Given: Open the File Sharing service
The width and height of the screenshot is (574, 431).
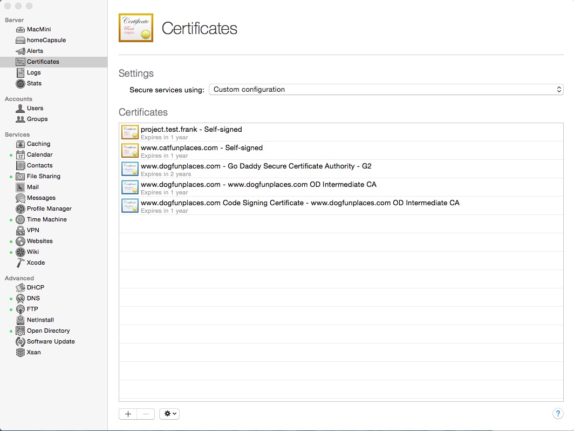Looking at the screenshot, I should tap(43, 176).
